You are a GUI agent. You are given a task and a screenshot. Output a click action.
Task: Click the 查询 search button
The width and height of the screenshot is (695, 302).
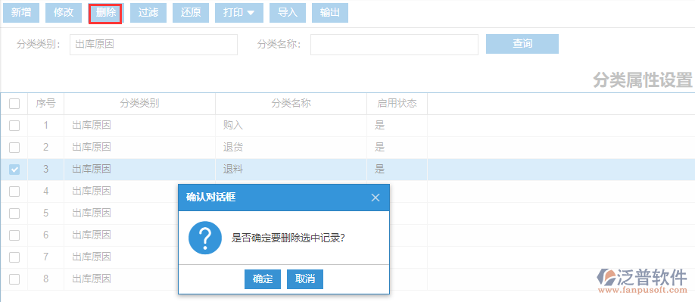[x=522, y=44]
